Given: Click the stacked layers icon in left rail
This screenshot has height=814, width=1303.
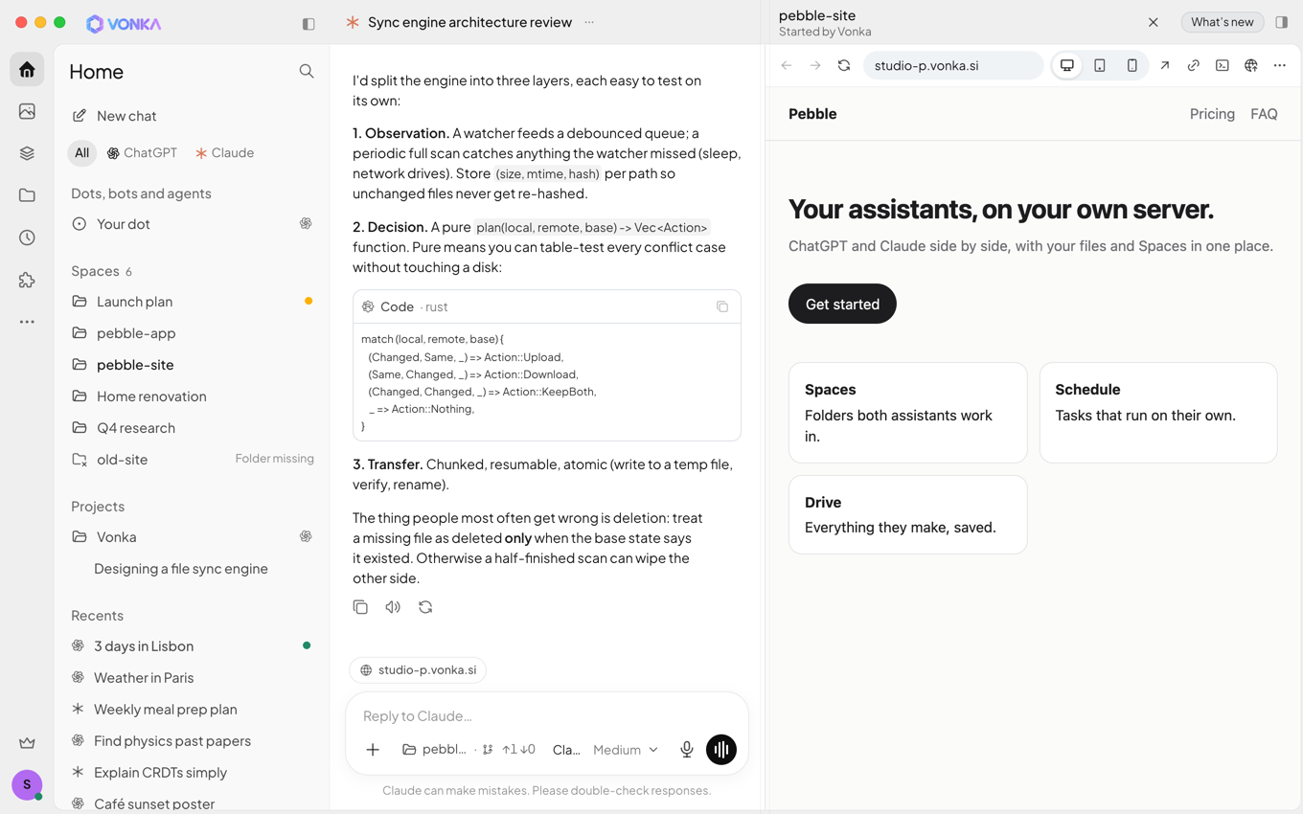Looking at the screenshot, I should coord(27,153).
